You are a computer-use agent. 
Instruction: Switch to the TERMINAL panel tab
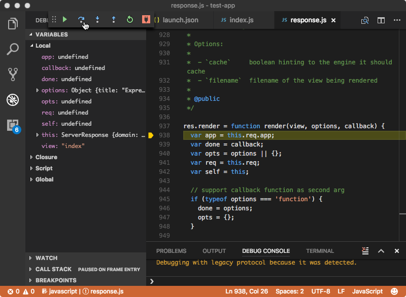click(x=320, y=251)
